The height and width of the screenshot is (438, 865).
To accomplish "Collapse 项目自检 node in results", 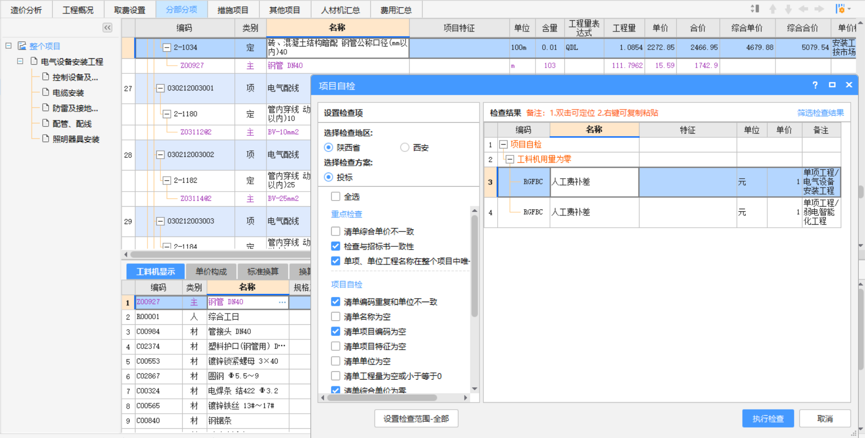I will (x=503, y=145).
